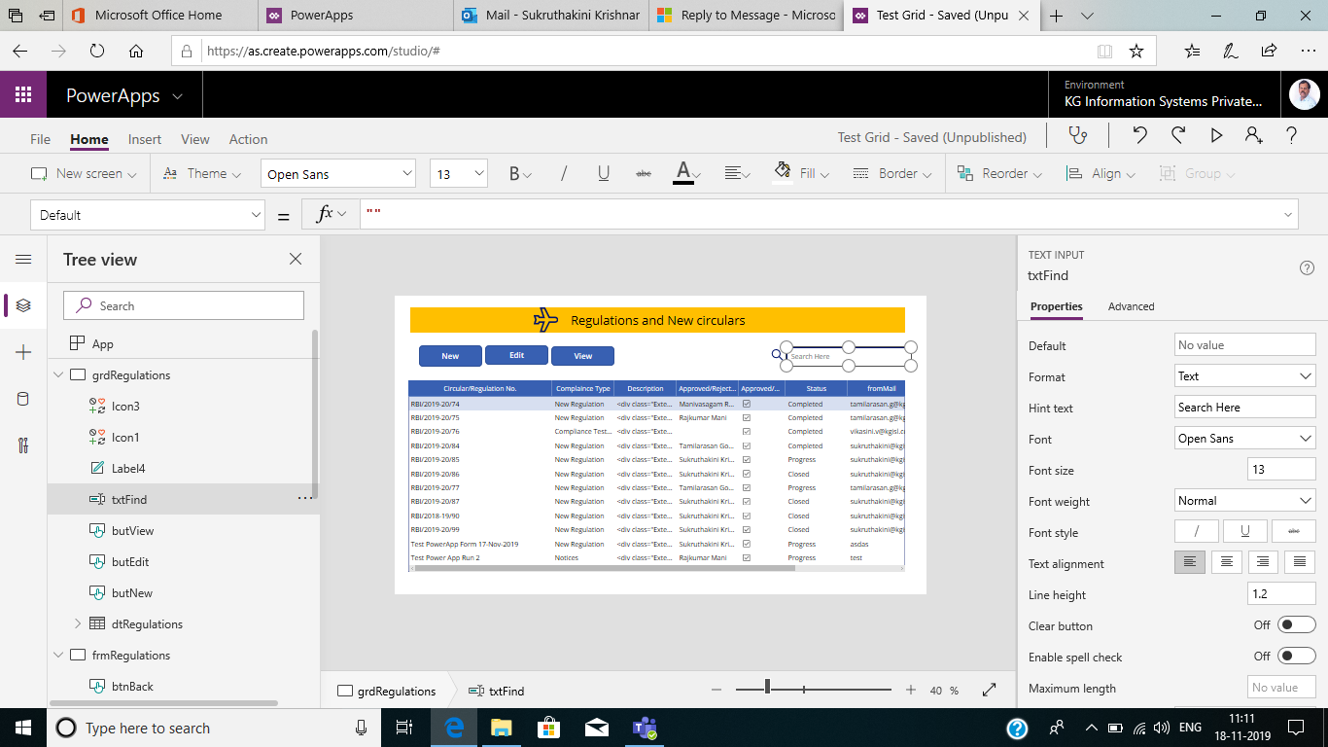1328x747 pixels.
Task: Click the New button on canvas
Action: [450, 356]
